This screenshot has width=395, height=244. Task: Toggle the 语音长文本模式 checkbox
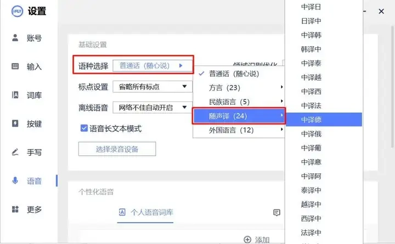84,128
